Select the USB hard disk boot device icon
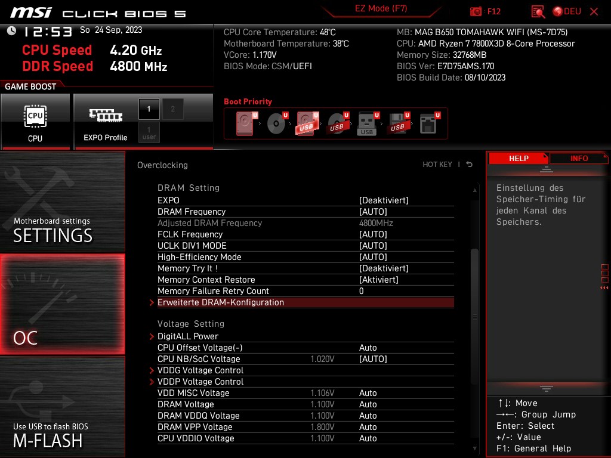611x458 pixels. click(307, 123)
